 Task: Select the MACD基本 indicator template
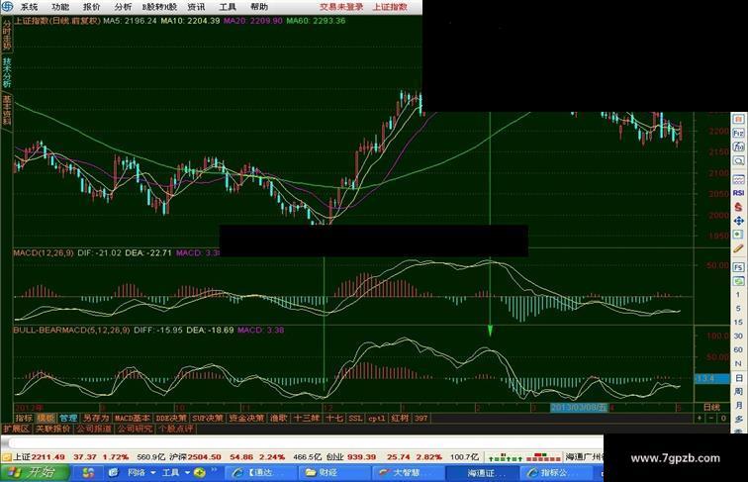(x=133, y=418)
